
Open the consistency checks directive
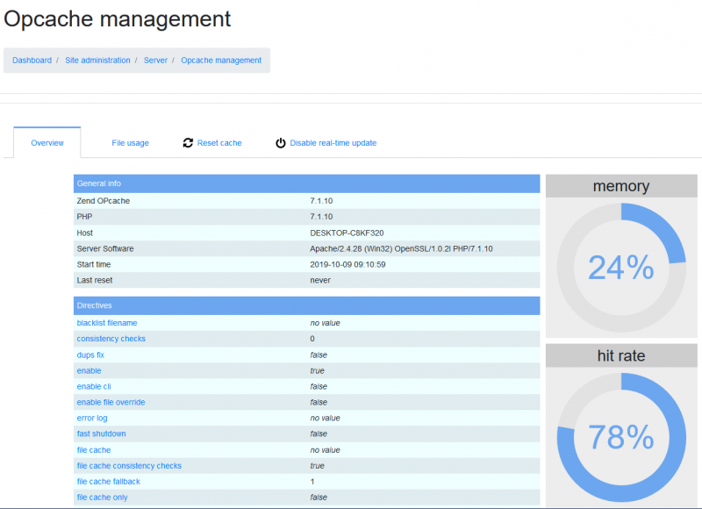pos(111,338)
